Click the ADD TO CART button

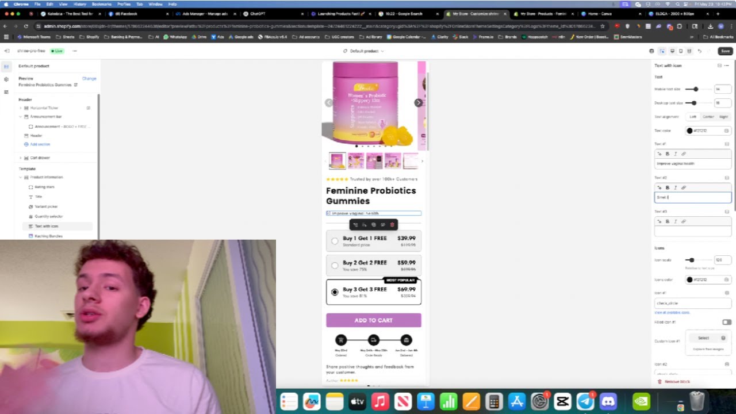point(374,320)
